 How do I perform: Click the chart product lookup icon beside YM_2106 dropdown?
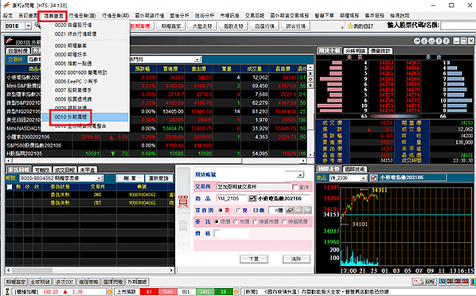click(374, 178)
